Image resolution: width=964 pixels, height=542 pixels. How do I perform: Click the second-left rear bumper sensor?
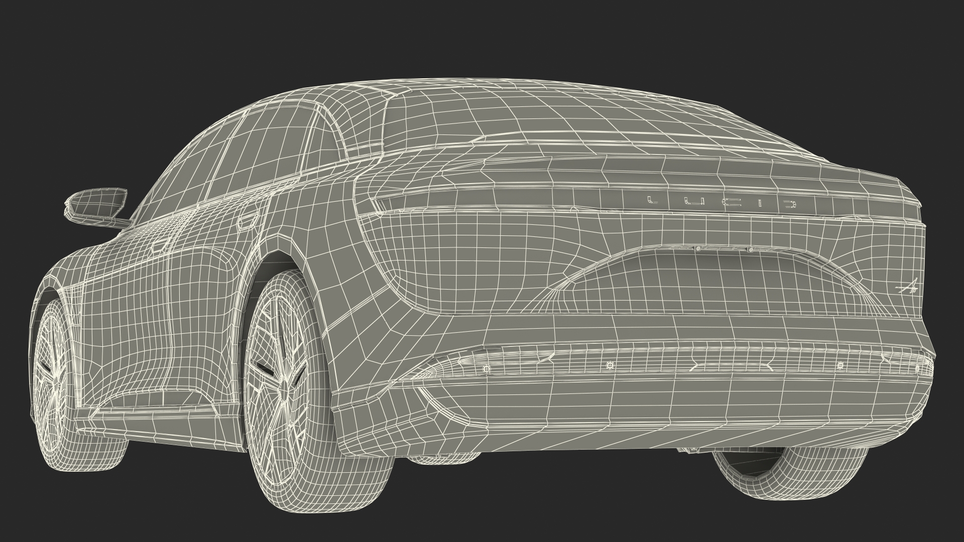(610, 365)
